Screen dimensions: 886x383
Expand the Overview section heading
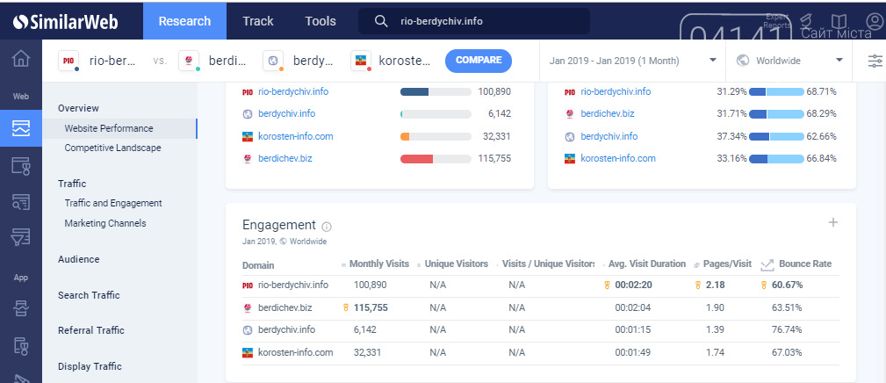point(78,108)
